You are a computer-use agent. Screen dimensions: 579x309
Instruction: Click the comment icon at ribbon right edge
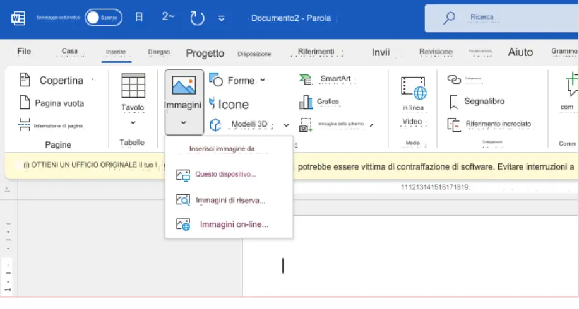pyautogui.click(x=571, y=85)
